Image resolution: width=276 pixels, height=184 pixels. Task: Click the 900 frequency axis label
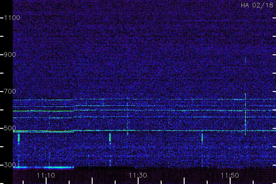[10, 55]
